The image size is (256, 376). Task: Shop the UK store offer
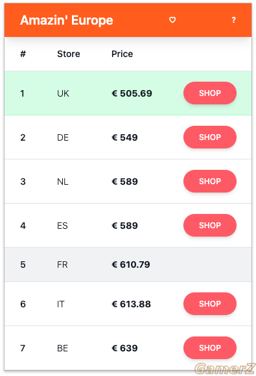210,93
